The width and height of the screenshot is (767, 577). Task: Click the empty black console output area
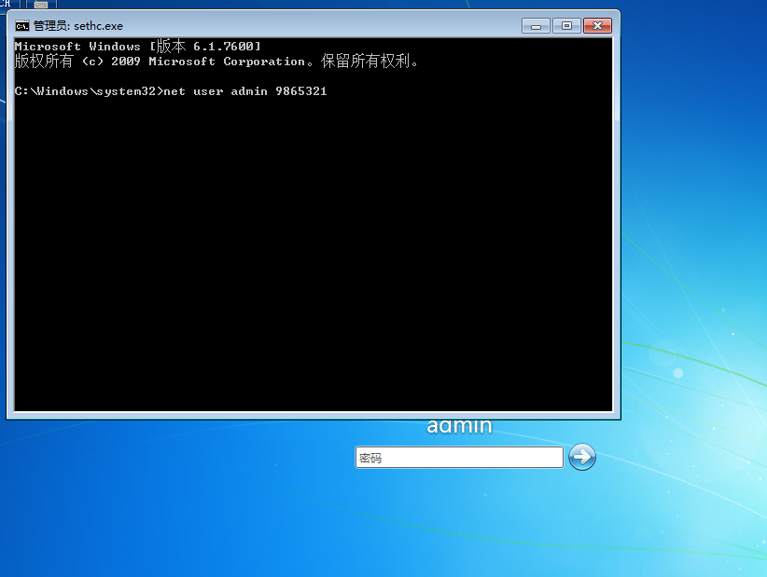click(313, 261)
